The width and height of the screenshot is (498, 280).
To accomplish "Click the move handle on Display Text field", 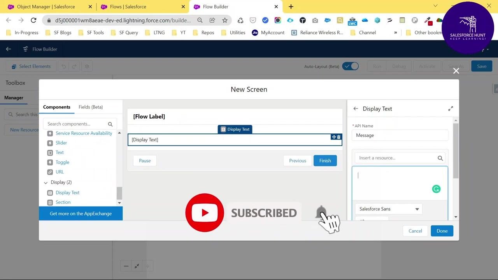I will point(334,137).
